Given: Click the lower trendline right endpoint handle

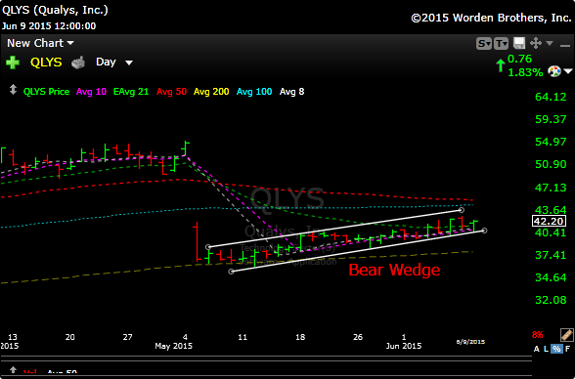Looking at the screenshot, I should 484,231.
